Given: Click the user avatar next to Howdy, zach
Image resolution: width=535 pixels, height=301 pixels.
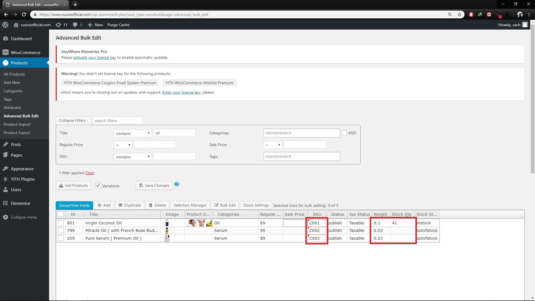Looking at the screenshot, I should (525, 25).
